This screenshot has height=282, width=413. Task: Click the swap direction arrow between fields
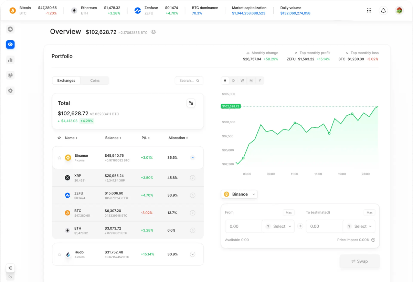coord(300,226)
